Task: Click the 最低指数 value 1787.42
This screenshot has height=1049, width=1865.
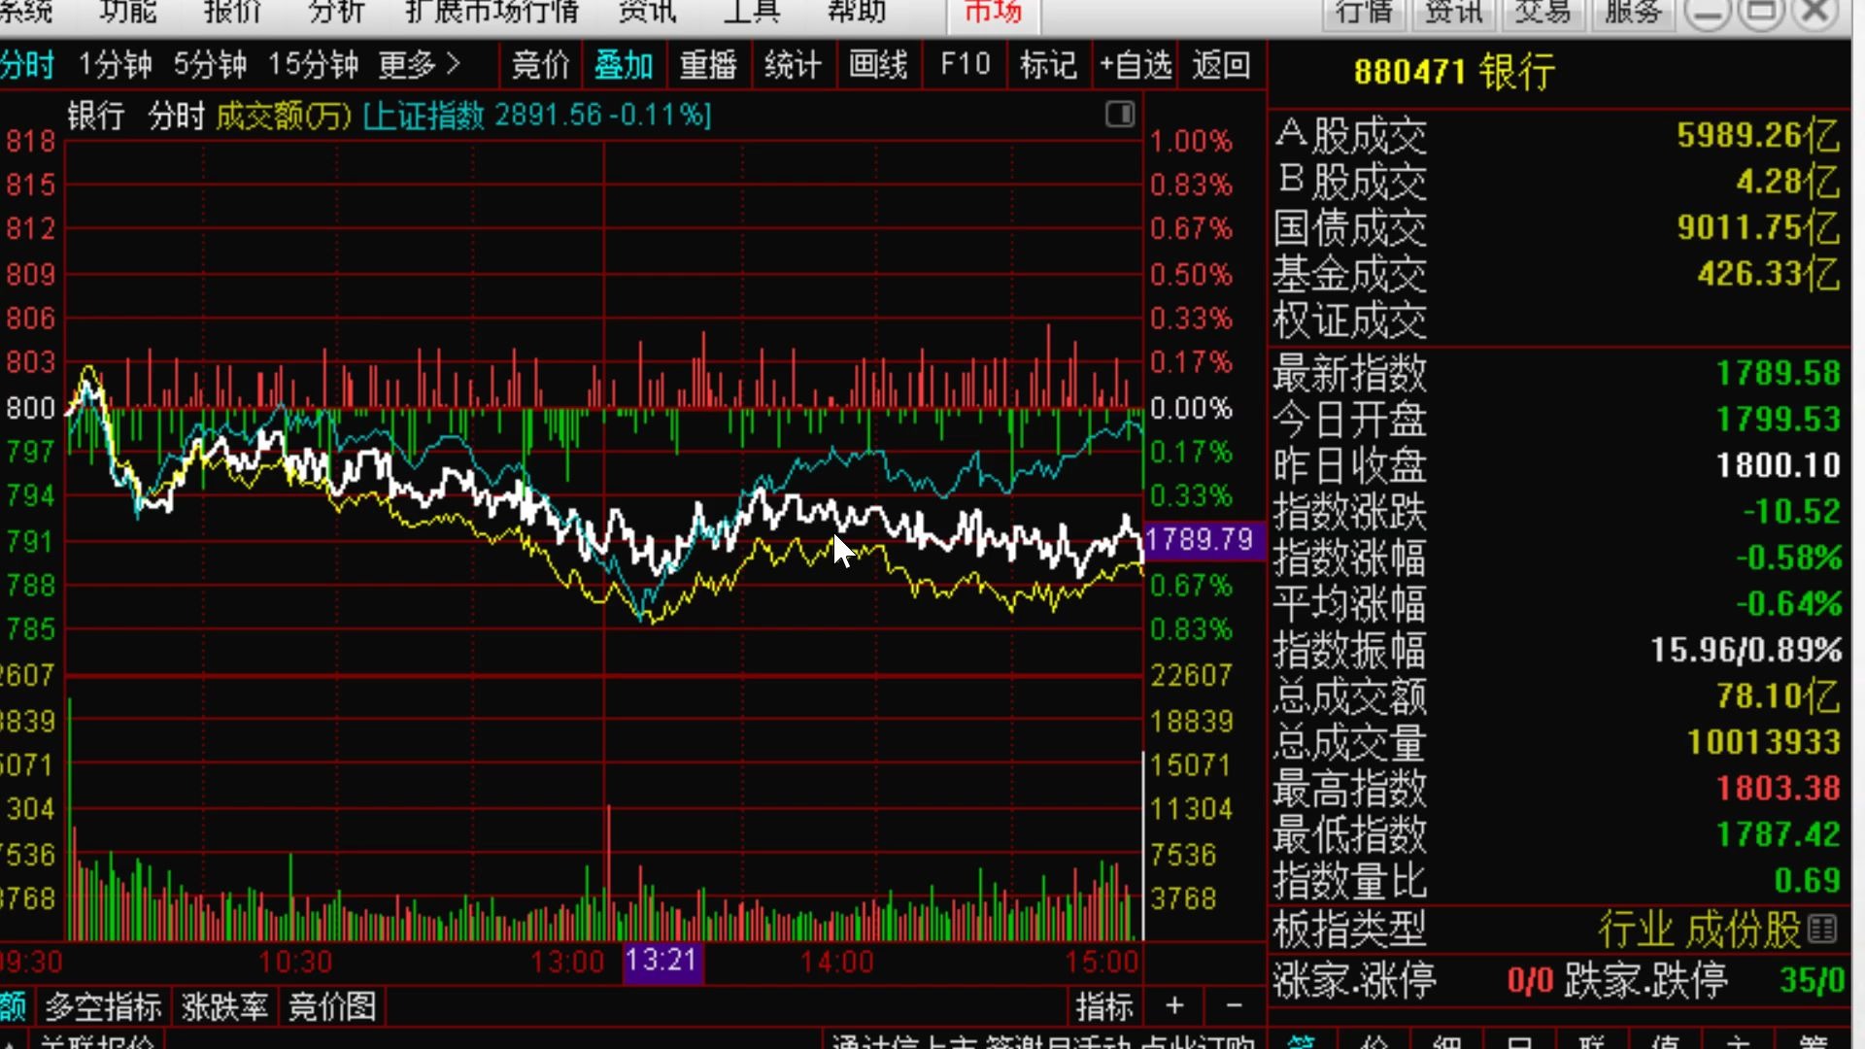Action: (1778, 834)
